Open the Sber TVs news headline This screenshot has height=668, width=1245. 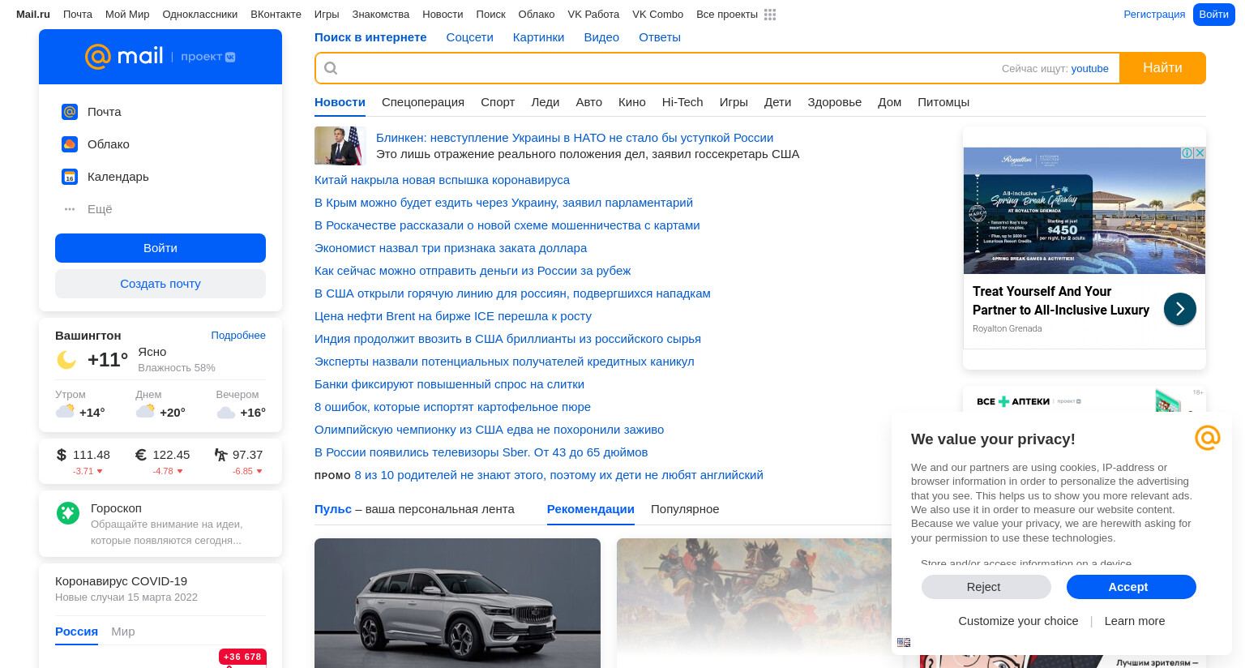(481, 452)
